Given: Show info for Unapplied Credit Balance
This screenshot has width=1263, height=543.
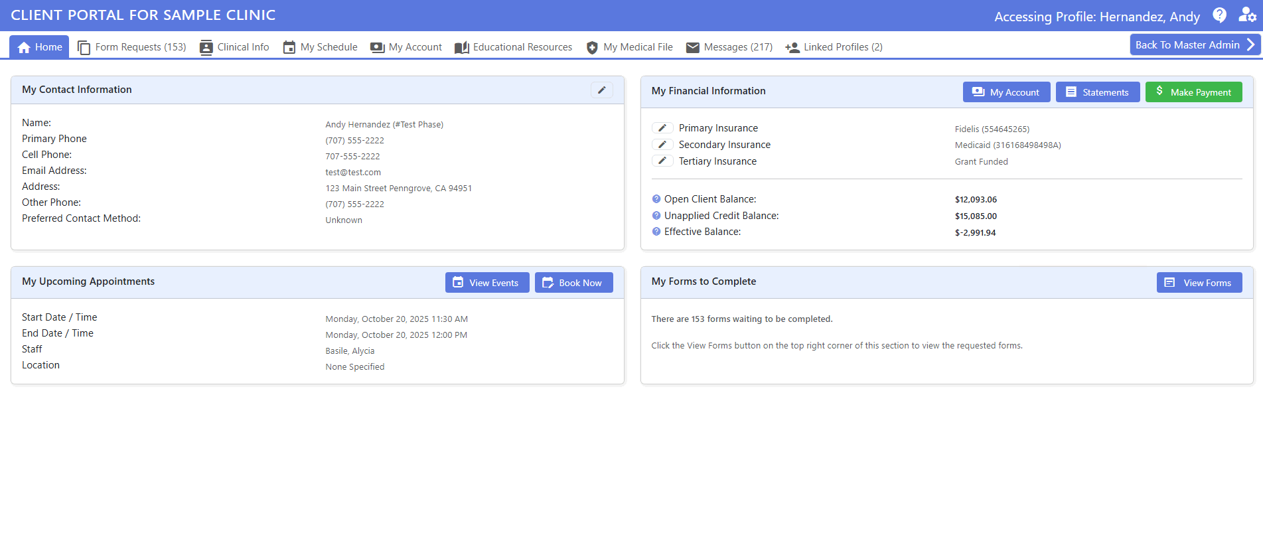Looking at the screenshot, I should coord(656,216).
